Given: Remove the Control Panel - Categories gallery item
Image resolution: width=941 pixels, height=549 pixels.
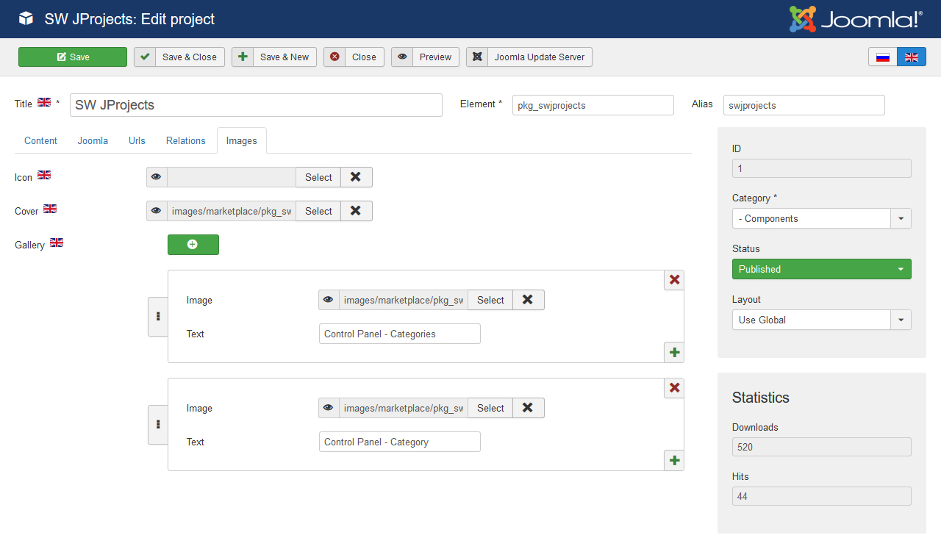Looking at the screenshot, I should tap(674, 280).
